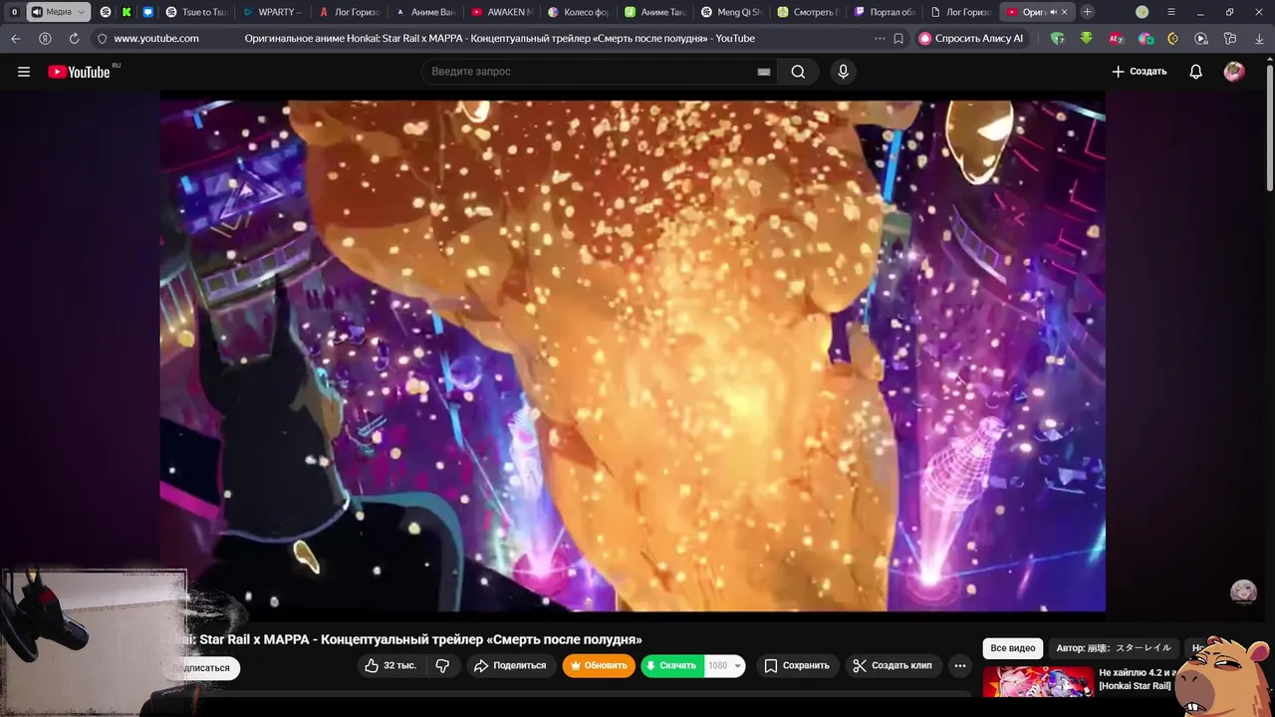Viewport: 1275px width, 717px height.
Task: Open the Yandex home button
Action: tap(45, 39)
